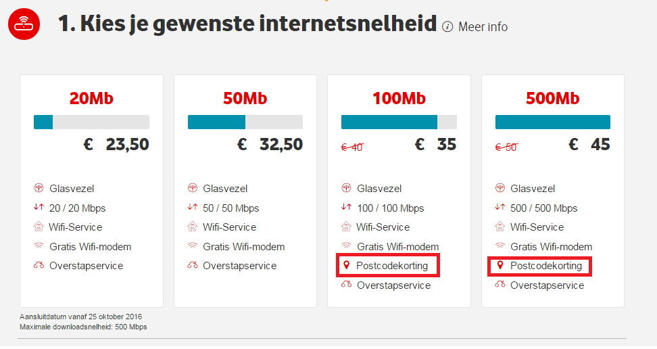Viewport: 657px width, 349px height.
Task: Pick the 500Mb plan heading
Action: (552, 99)
